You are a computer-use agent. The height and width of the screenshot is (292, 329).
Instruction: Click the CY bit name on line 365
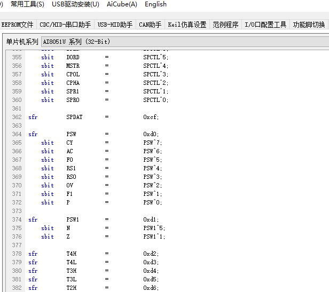pos(69,143)
